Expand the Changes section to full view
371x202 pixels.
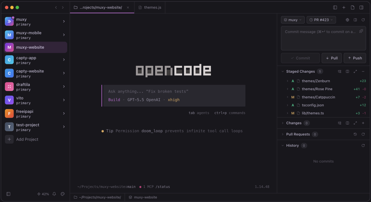(x=355, y=123)
